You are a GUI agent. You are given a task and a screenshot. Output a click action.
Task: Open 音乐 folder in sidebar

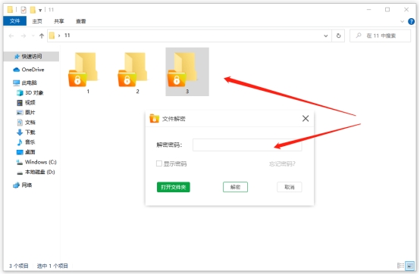pos(26,142)
